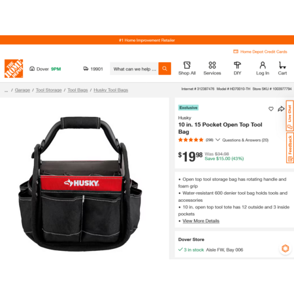Change delivery ZIP code 19901
Screen dimensions: 294x294
pyautogui.click(x=93, y=69)
